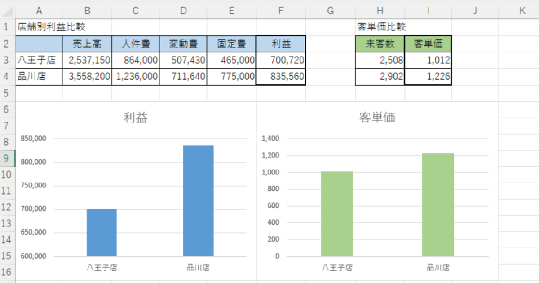Viewport: 539px width, 283px height.
Task: Select cell with 2,508 visitors
Action: tap(380, 60)
